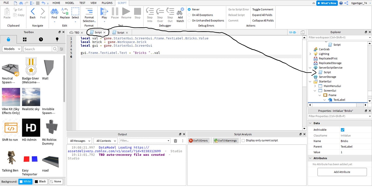Click the Step Into debugger icon
This screenshot has height=193, width=372.
pyautogui.click(x=150, y=11)
